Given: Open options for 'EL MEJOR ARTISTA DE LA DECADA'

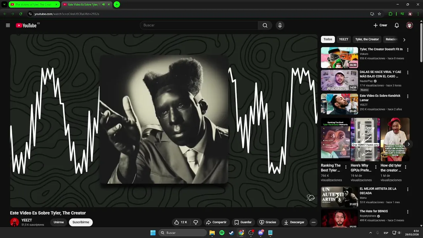Looking at the screenshot, I should click(x=407, y=189).
